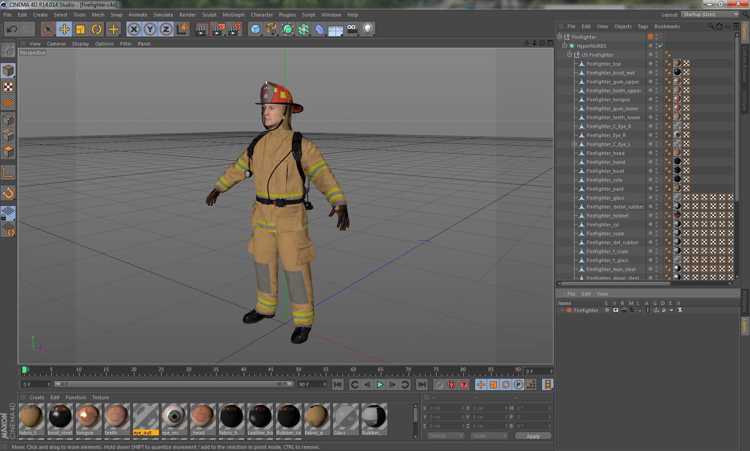Open the spline pen tools icon
The image size is (750, 451).
coord(271,29)
